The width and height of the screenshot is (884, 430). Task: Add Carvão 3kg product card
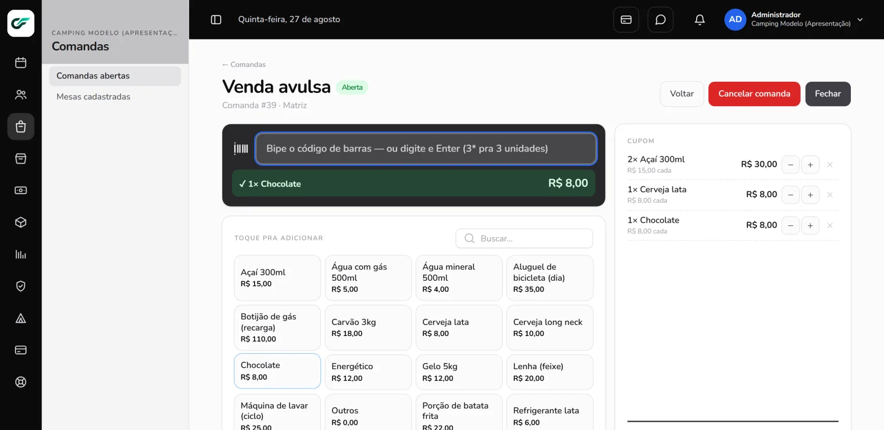click(368, 328)
